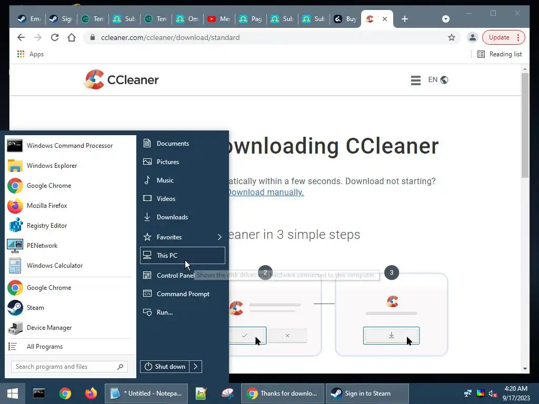Click the taskbar clock showing 4:20 AM
Screen dimensions: 539x404
pyautogui.click(x=516, y=393)
